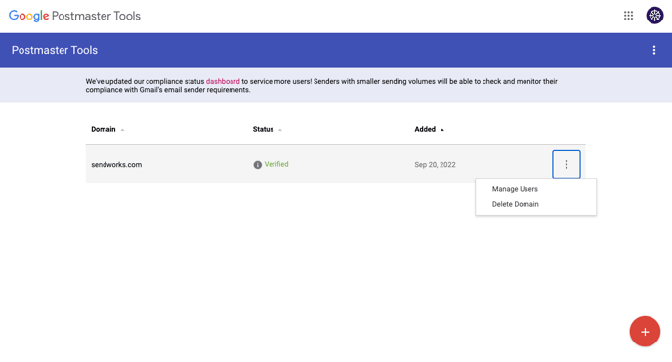Select Manage Users from the menu
Viewport: 672px width, 362px height.
click(x=515, y=189)
